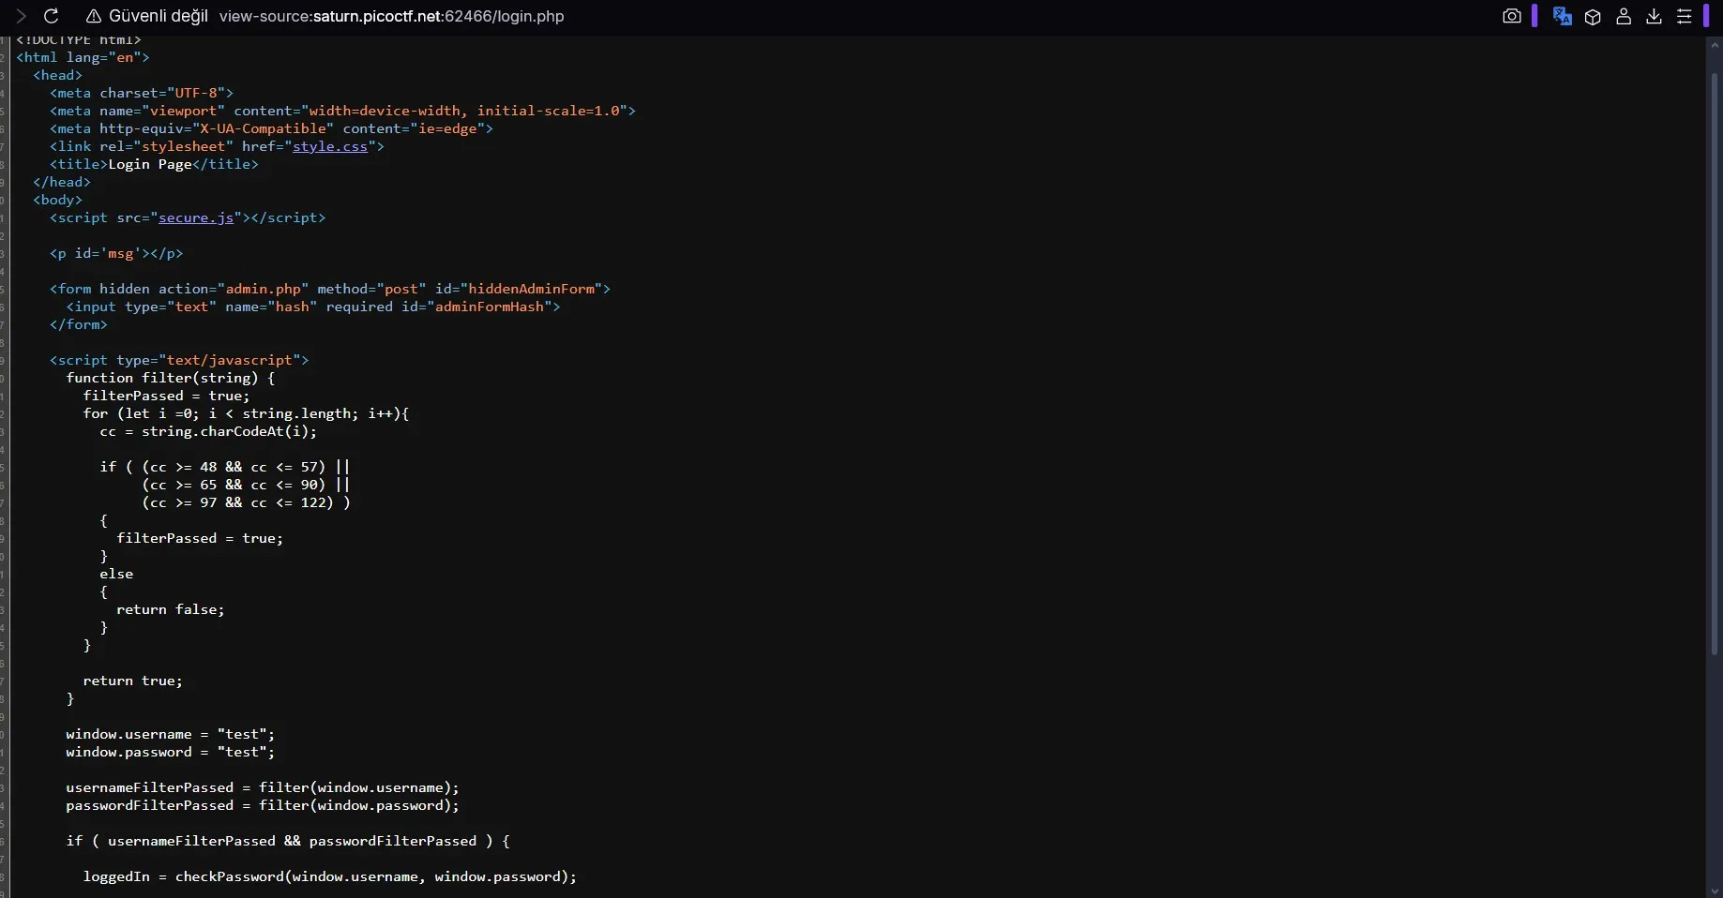This screenshot has height=898, width=1723.
Task: Click the scrollbar down arrow
Action: point(1714,891)
